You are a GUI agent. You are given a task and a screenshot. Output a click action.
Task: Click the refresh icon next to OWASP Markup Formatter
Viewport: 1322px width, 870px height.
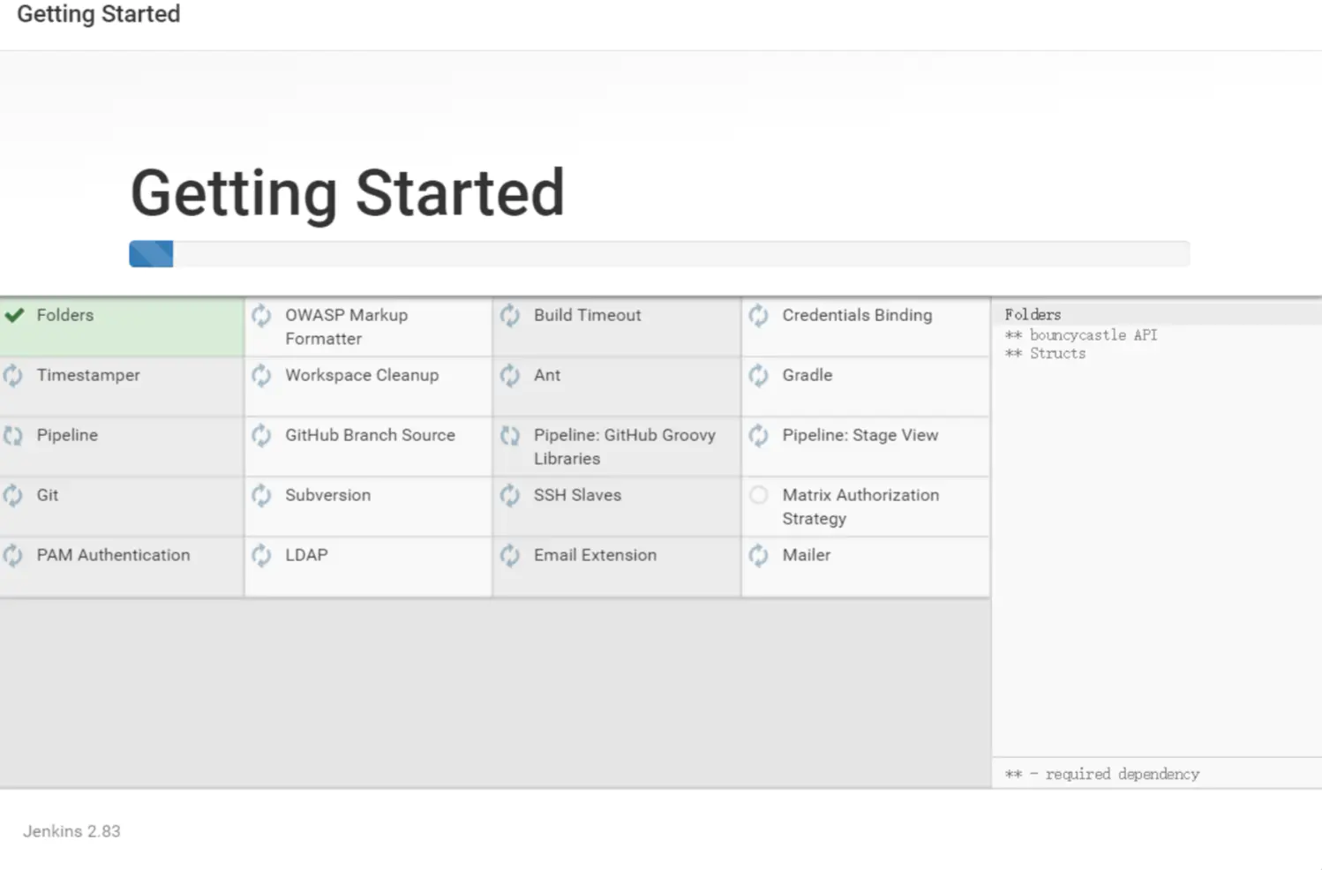click(x=261, y=315)
